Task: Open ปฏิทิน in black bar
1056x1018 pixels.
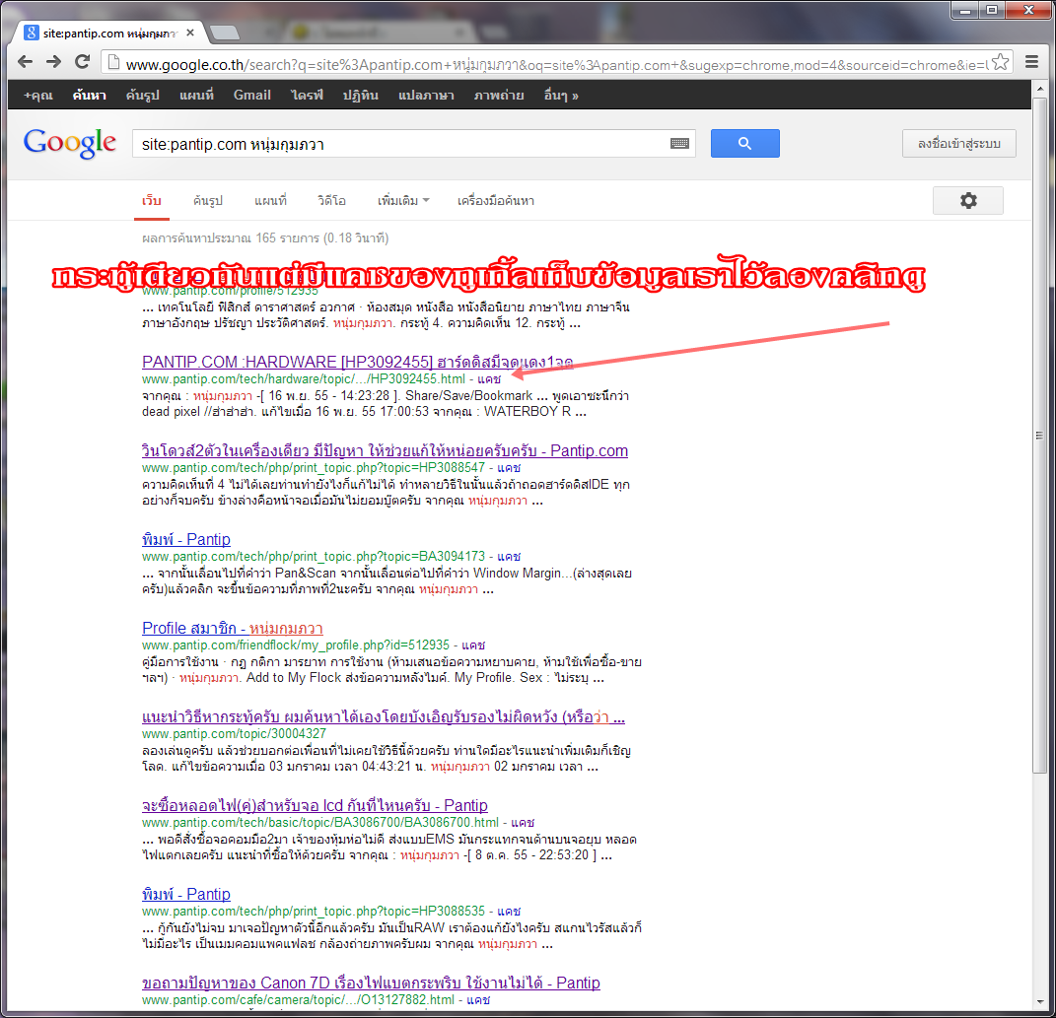Action: tap(360, 96)
